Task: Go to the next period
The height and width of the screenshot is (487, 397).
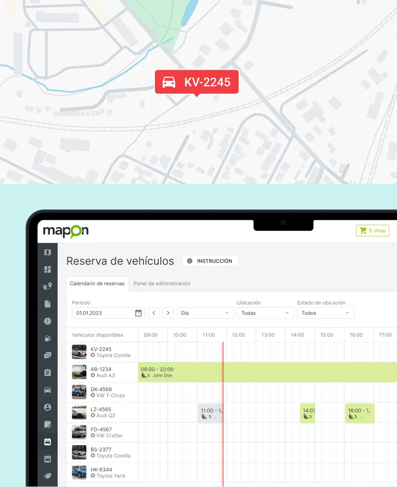Action: 169,313
